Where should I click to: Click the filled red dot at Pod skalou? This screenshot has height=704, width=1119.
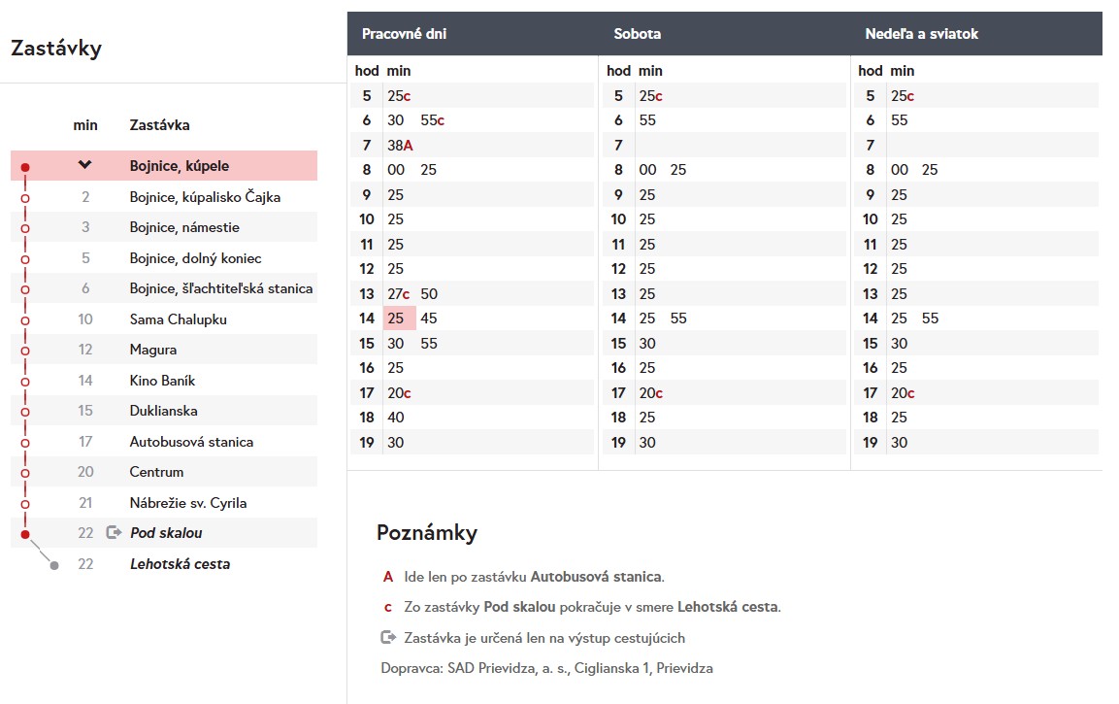pos(25,533)
